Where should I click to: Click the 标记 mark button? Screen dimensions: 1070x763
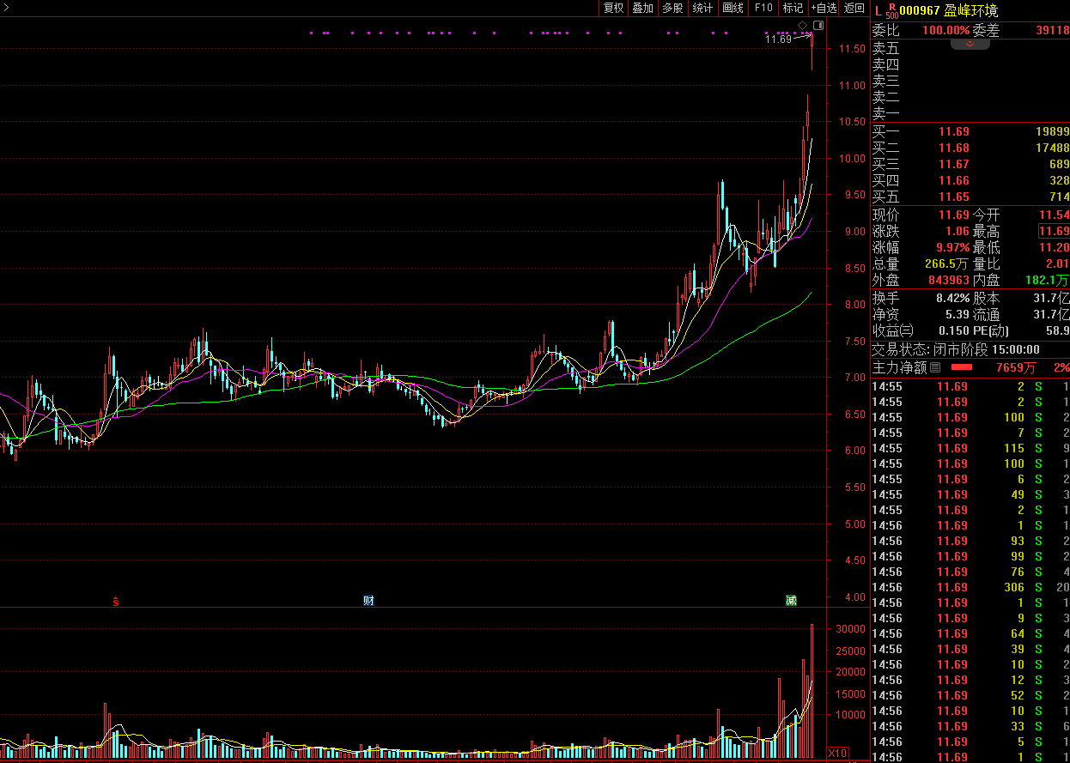pos(793,9)
